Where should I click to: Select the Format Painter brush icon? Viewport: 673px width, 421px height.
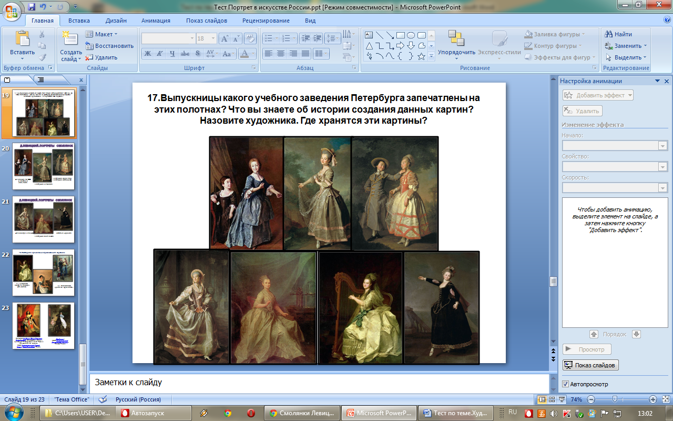pos(42,57)
